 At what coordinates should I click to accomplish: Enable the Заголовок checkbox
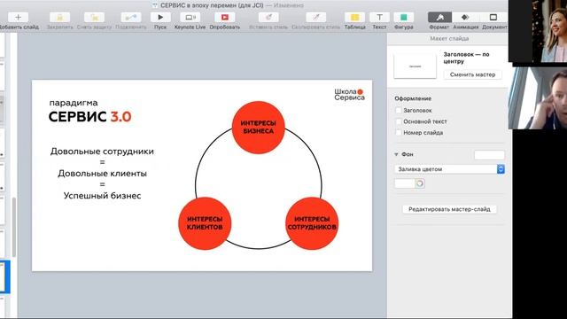pyautogui.click(x=398, y=110)
